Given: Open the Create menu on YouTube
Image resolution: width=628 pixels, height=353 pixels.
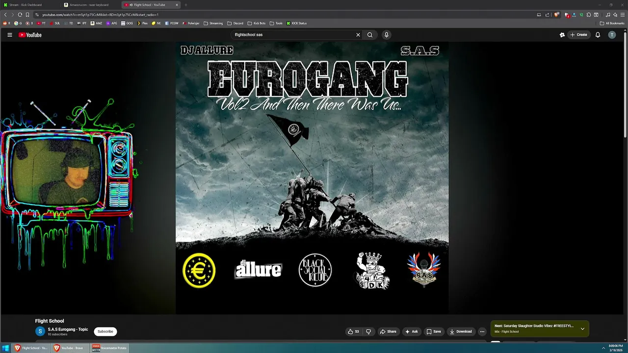Looking at the screenshot, I should [x=578, y=35].
